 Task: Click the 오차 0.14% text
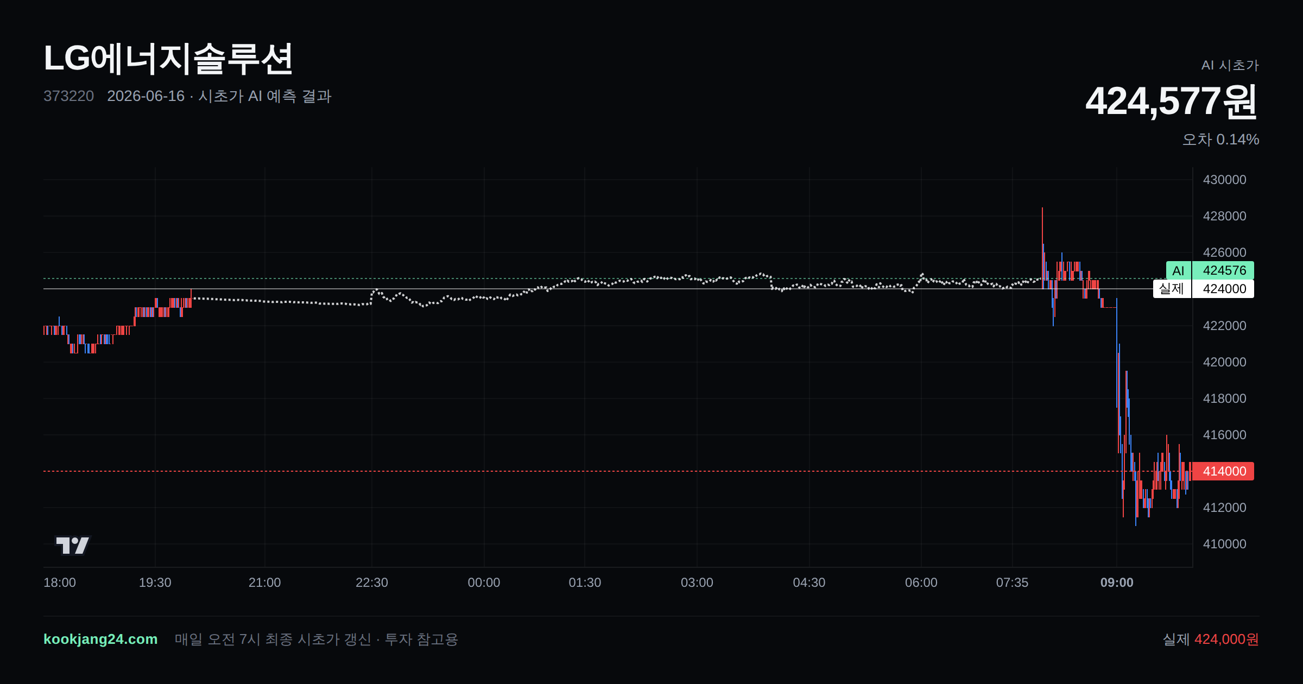pyautogui.click(x=1220, y=140)
